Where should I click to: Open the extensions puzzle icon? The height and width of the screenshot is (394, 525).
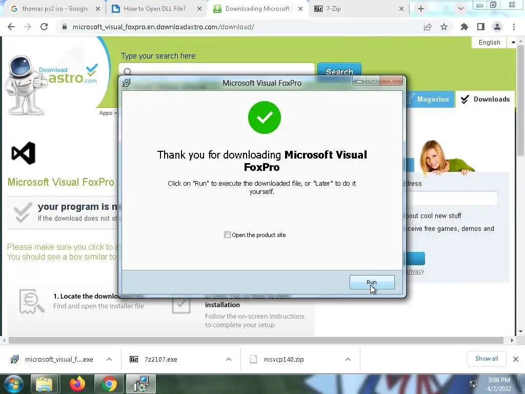coord(465,27)
